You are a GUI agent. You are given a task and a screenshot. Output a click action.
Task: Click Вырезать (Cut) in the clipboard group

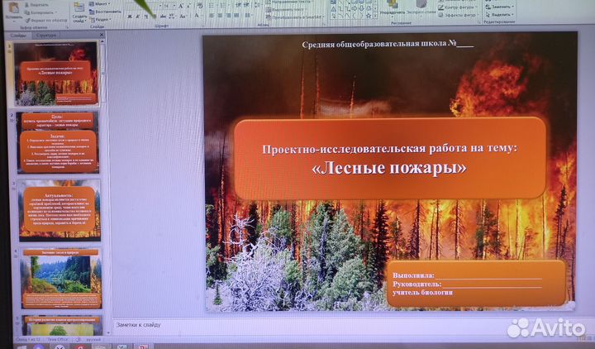(37, 5)
